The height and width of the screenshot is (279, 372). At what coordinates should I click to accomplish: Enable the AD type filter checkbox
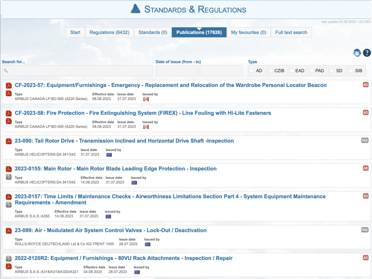[252, 71]
